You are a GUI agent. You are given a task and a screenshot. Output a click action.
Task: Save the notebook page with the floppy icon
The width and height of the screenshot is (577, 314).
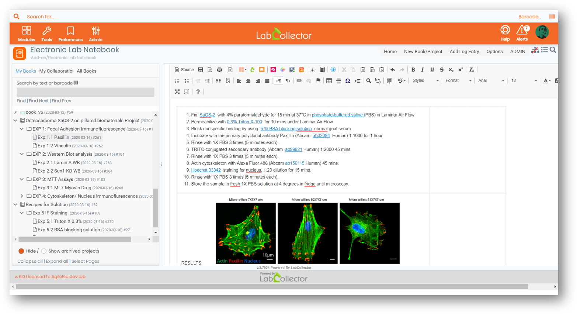[201, 70]
